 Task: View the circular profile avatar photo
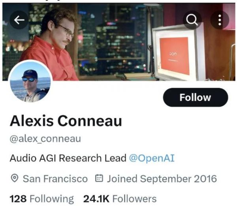coord(30,82)
